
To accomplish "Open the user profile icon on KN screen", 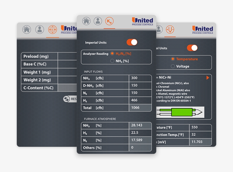I will [x=98, y=20].
